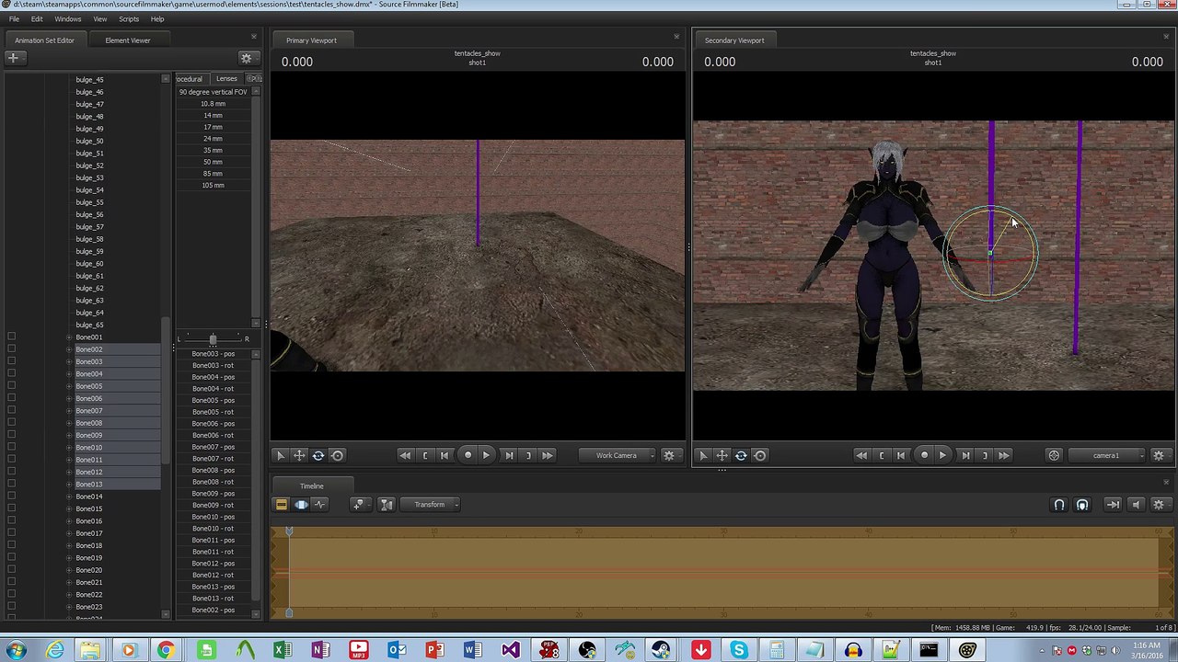Toggle timeline audio mute speaker

pos(1136,505)
